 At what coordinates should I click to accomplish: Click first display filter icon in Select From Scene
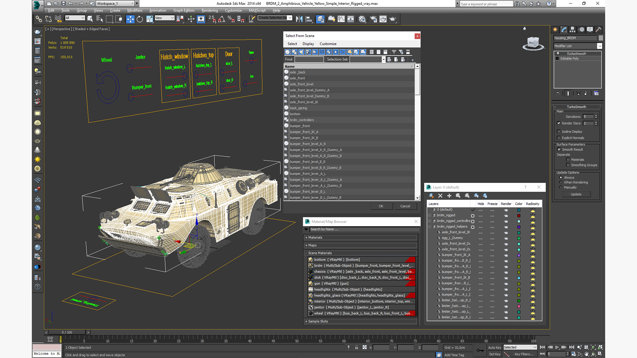pyautogui.click(x=287, y=52)
